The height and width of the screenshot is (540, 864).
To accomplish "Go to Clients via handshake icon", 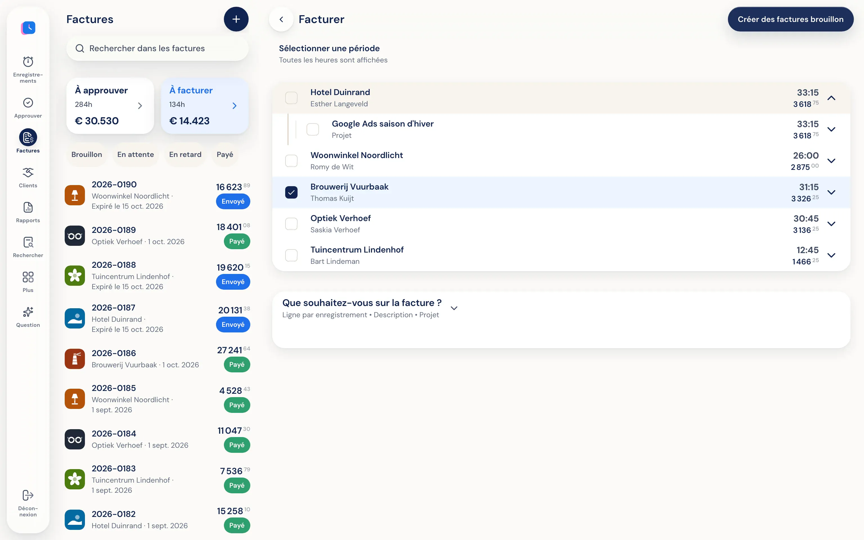I will 28,172.
